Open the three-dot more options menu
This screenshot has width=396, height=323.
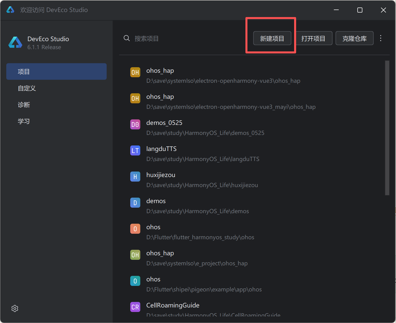pyautogui.click(x=381, y=38)
